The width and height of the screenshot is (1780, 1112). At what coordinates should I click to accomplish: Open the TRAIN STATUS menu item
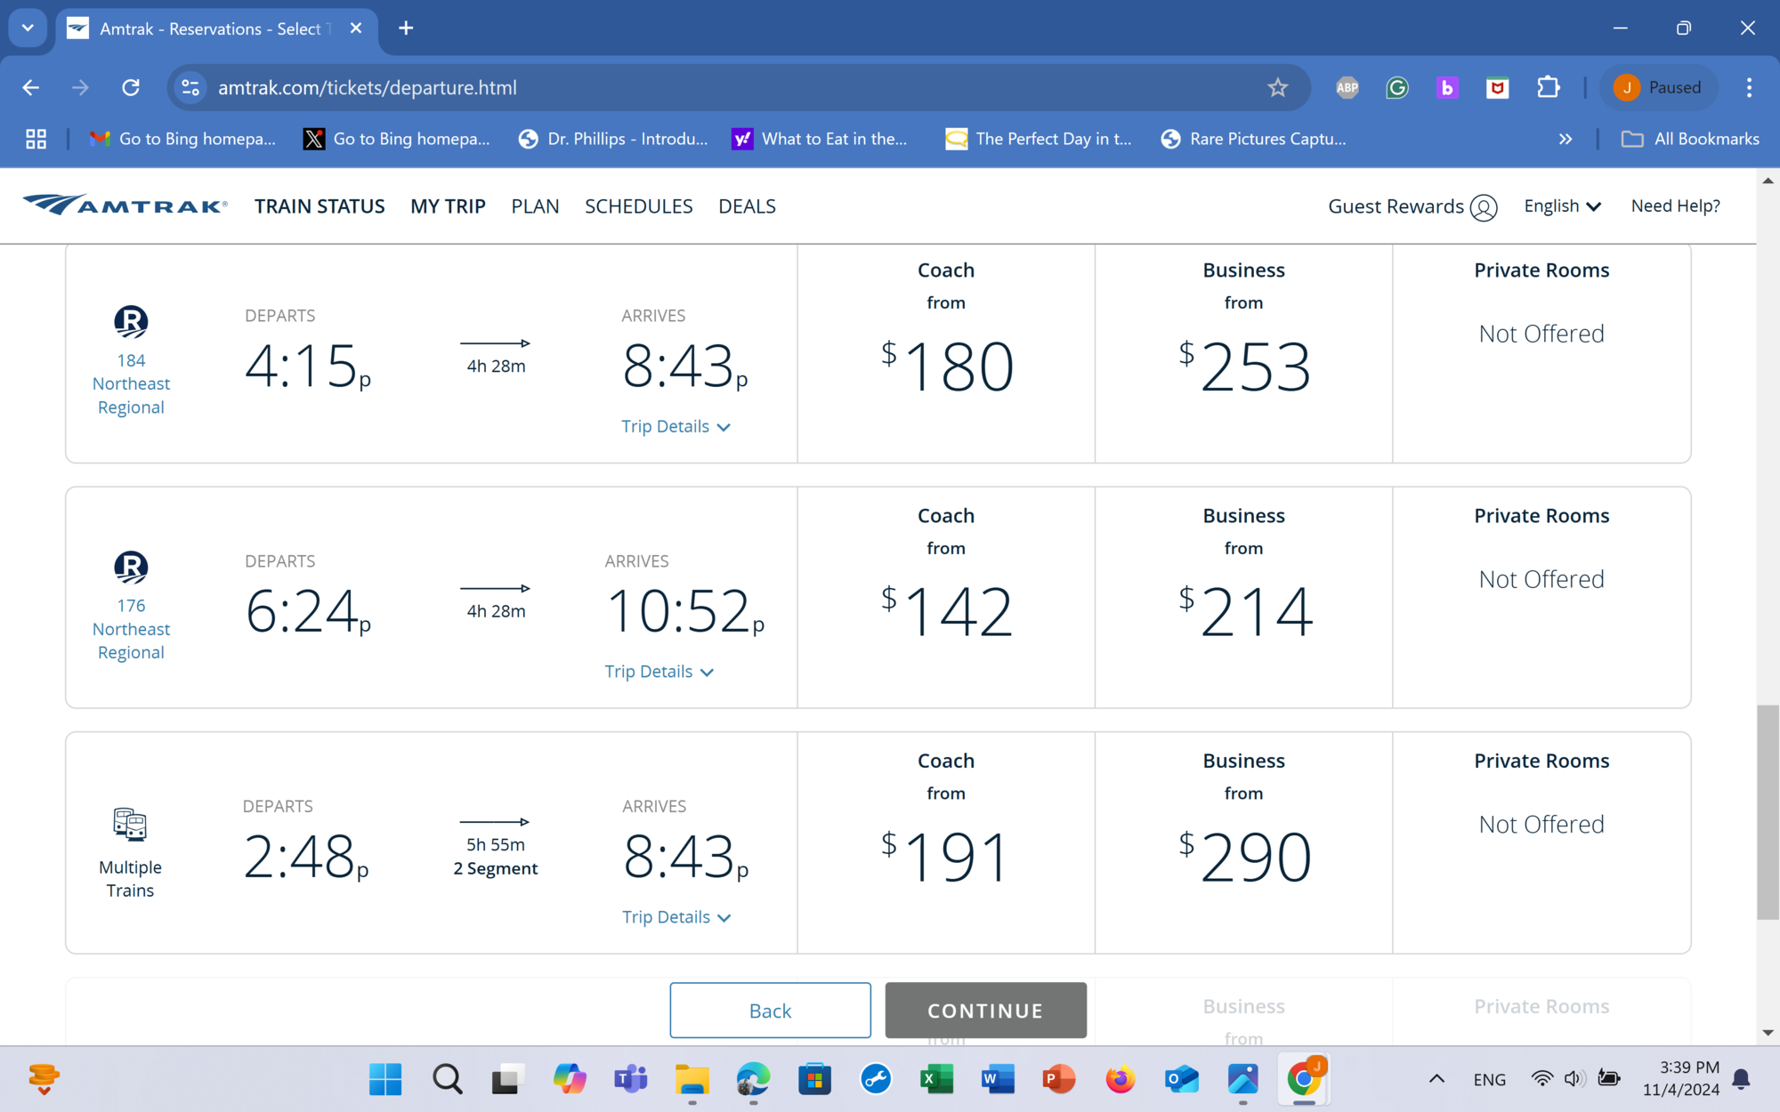point(320,206)
